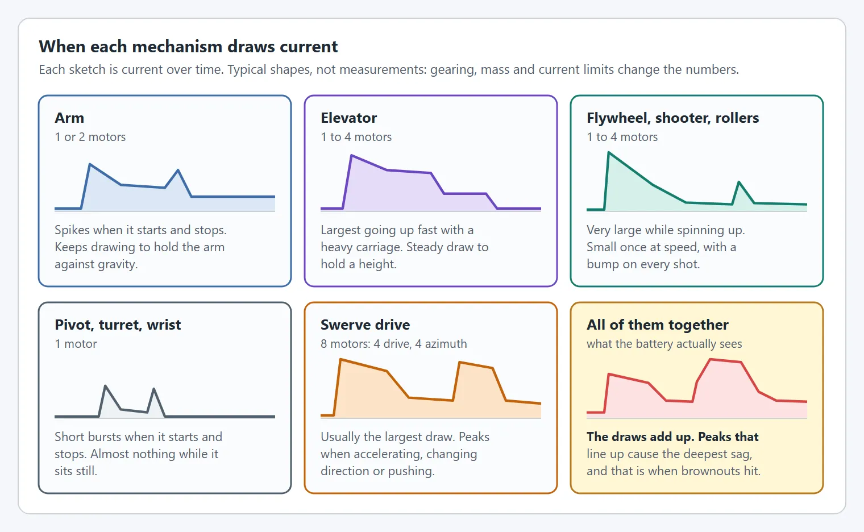Click the Swerve drive orange chart
The width and height of the screenshot is (864, 532).
[x=431, y=388]
